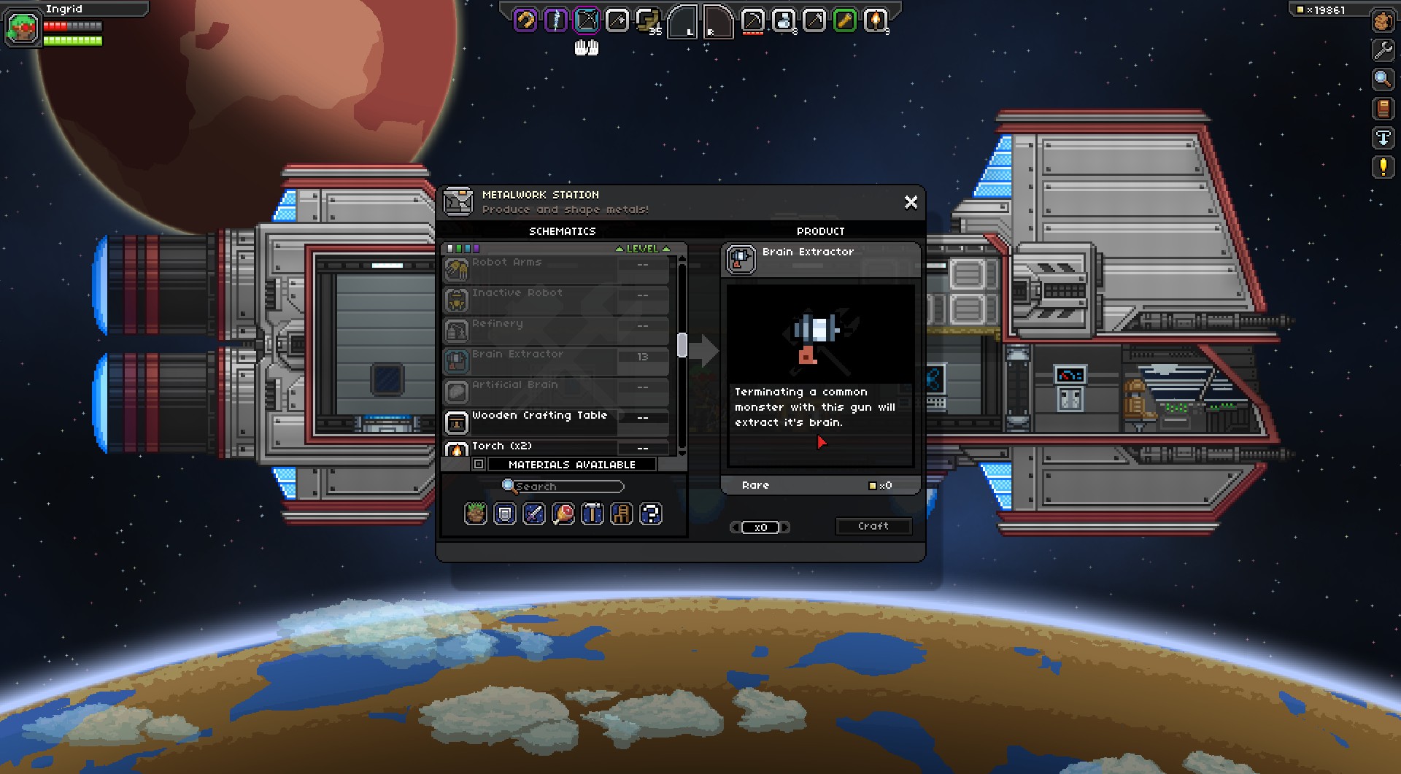Decrease craft quantity with left arrow
The width and height of the screenshot is (1401, 774).
click(x=735, y=527)
